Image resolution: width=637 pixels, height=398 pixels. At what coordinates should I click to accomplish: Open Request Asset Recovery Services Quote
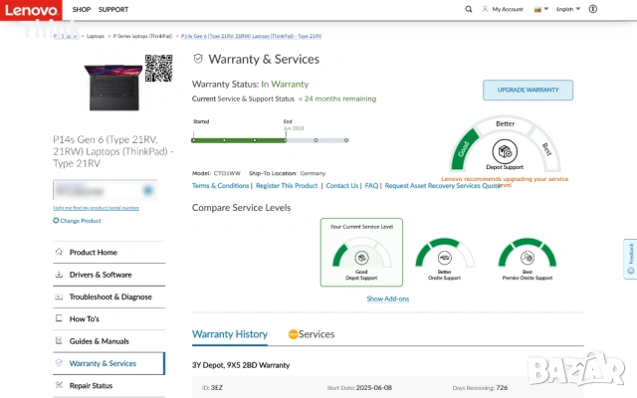[442, 186]
